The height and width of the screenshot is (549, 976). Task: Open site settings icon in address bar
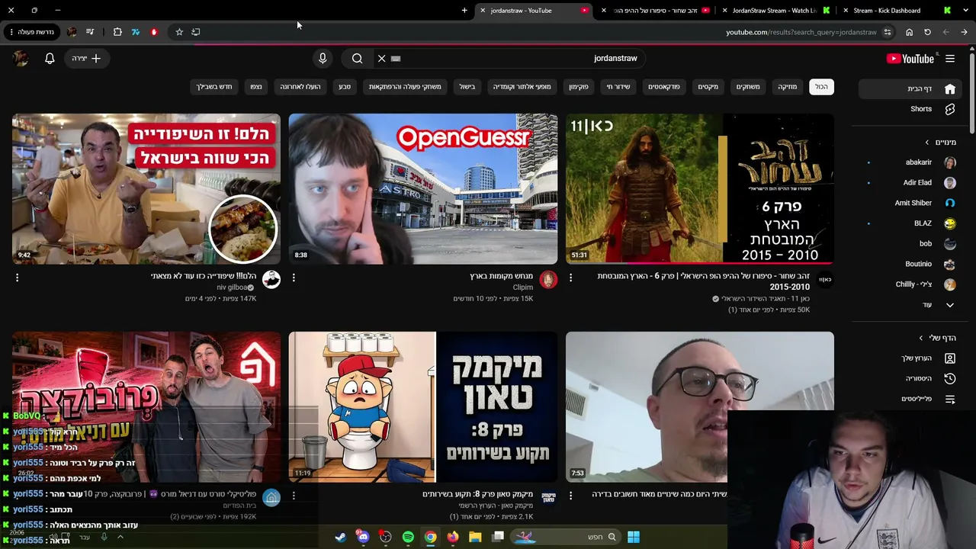(x=887, y=32)
